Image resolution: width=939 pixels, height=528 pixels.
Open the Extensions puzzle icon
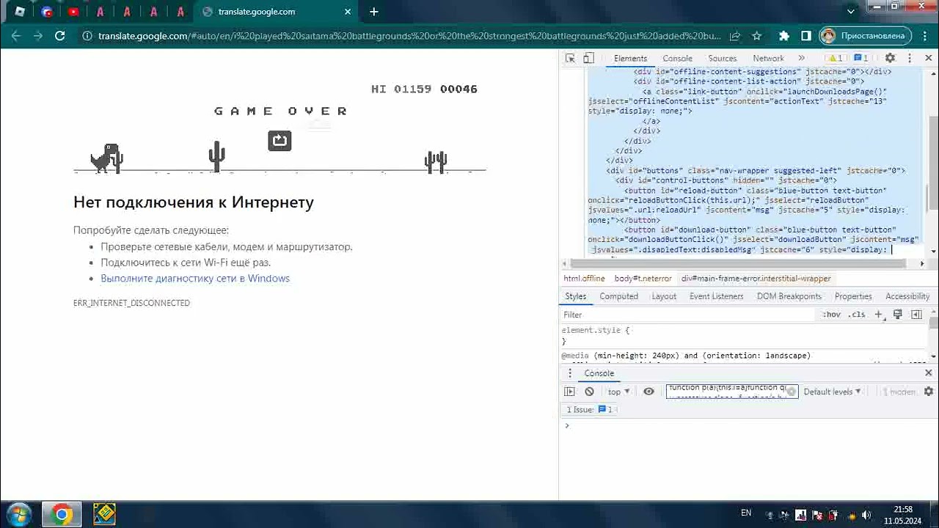[784, 35]
